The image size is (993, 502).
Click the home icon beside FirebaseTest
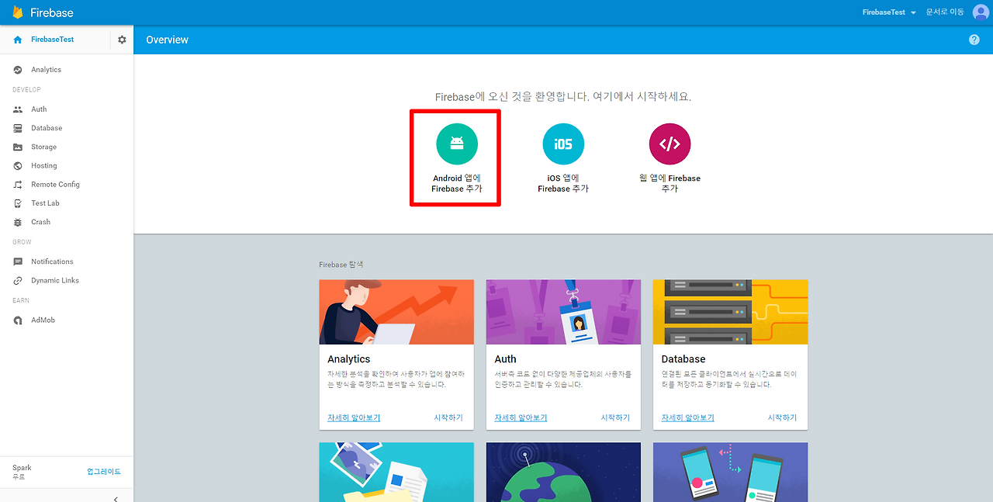point(18,40)
